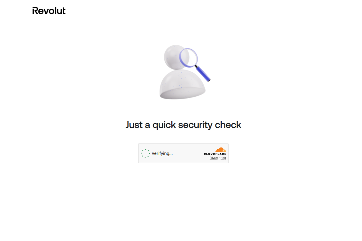Open the Cloudflare Privacy link
Screen dimensions: 362x241
(x=214, y=158)
